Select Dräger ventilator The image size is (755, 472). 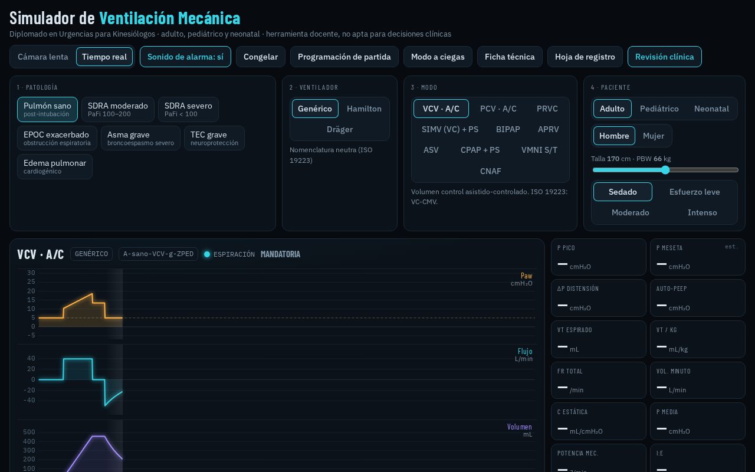340,129
